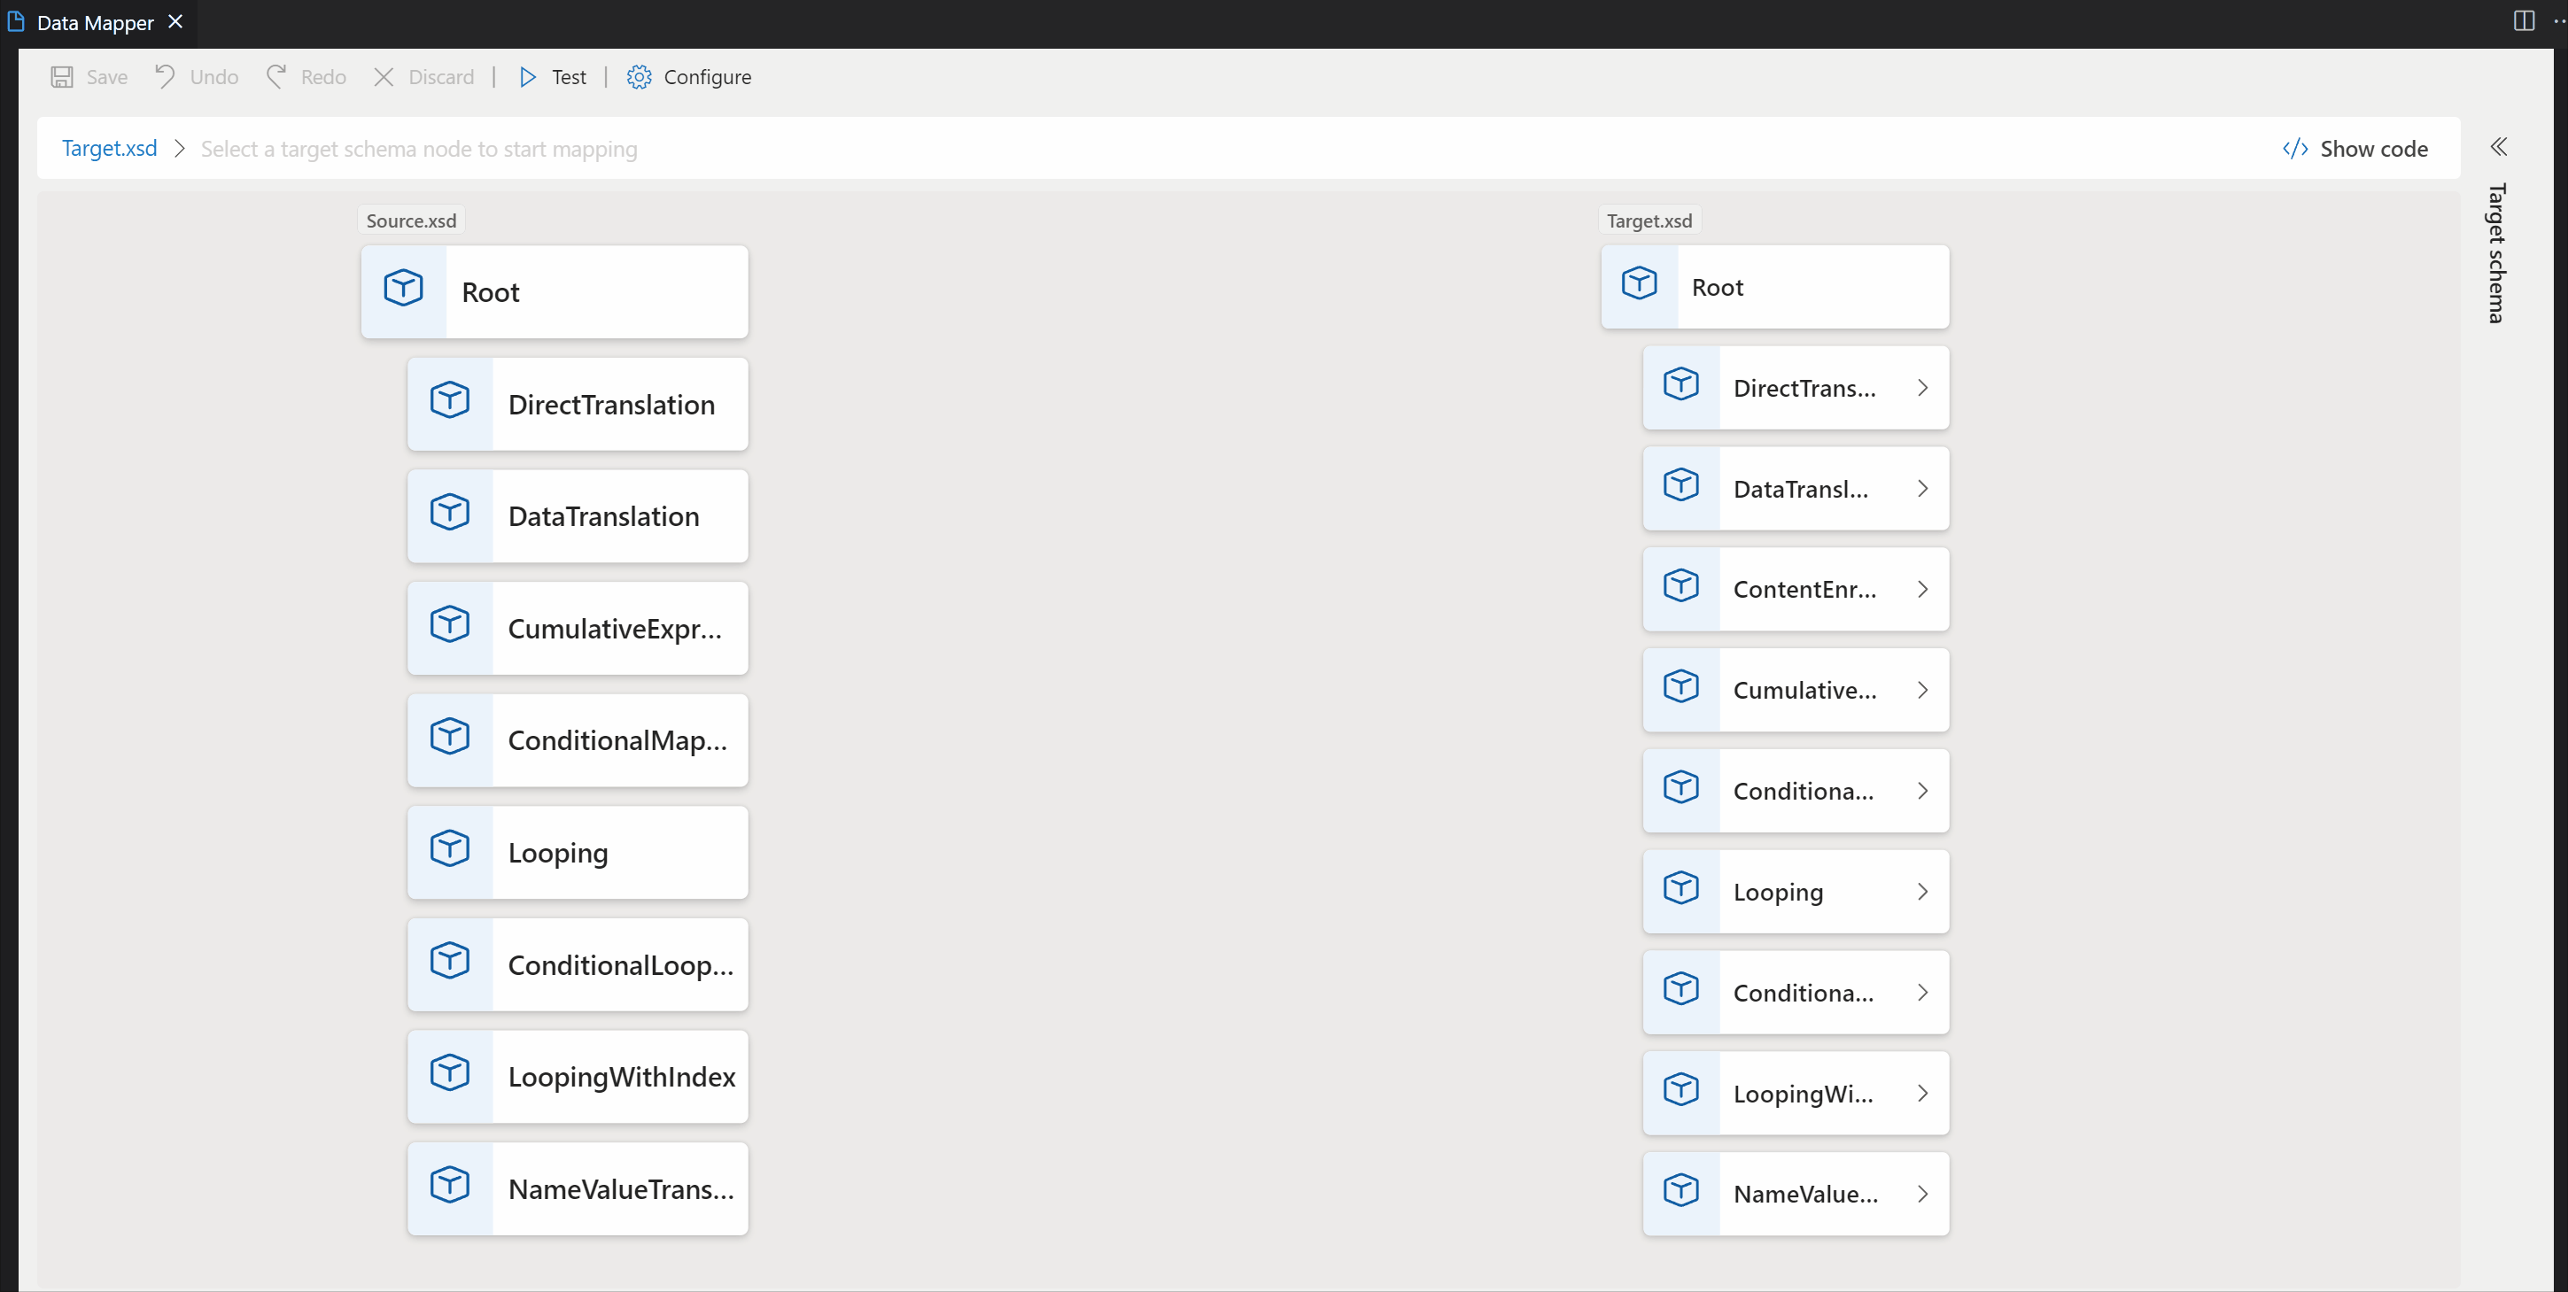The height and width of the screenshot is (1292, 2568).
Task: Click the split editor icon in the top-right
Action: coord(2523,21)
